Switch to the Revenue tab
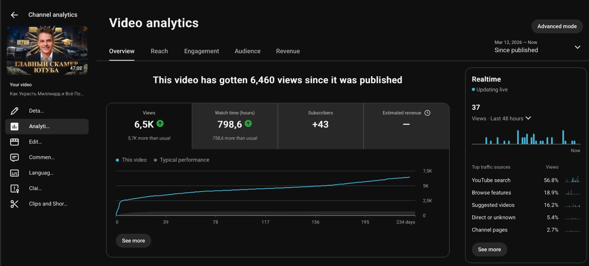This screenshot has width=589, height=266. (288, 51)
